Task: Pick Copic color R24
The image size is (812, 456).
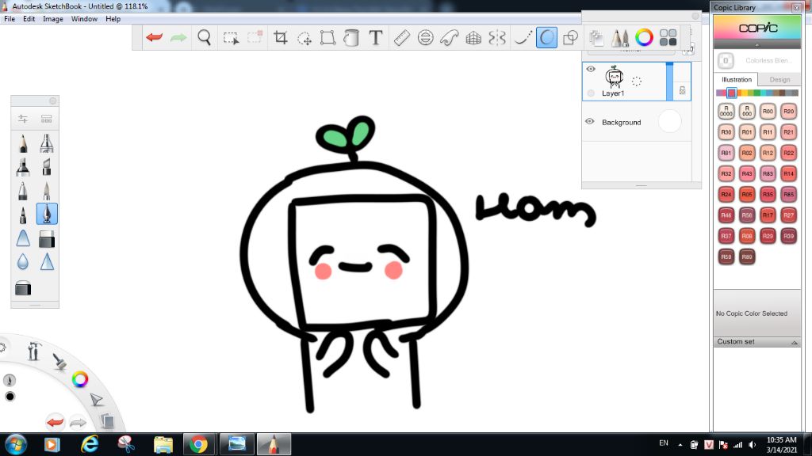Action: 726,195
